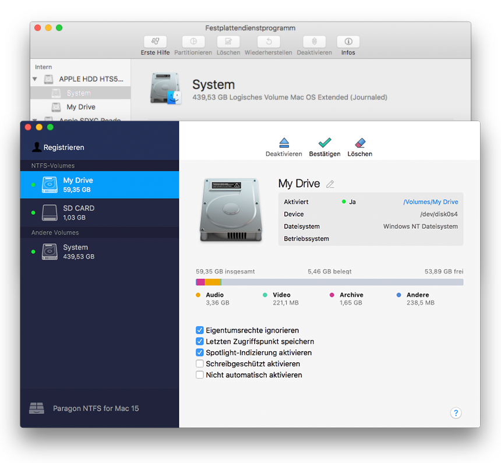
Task: Click Windows NT Dateisystem value
Action: click(x=421, y=226)
